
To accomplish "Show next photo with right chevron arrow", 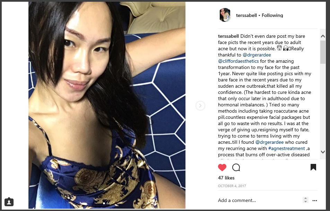I will coord(200,106).
